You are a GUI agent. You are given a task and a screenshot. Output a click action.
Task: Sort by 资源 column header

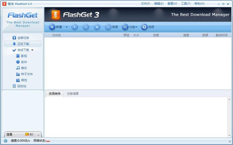pyautogui.click(x=205, y=35)
